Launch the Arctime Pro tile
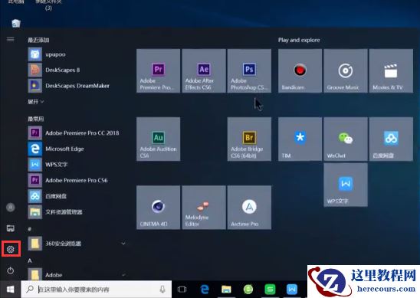The width and height of the screenshot is (420, 298). point(249,208)
